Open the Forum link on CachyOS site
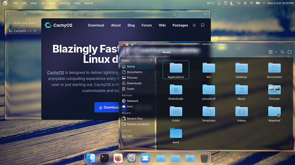The width and height of the screenshot is (295, 165). [x=147, y=25]
